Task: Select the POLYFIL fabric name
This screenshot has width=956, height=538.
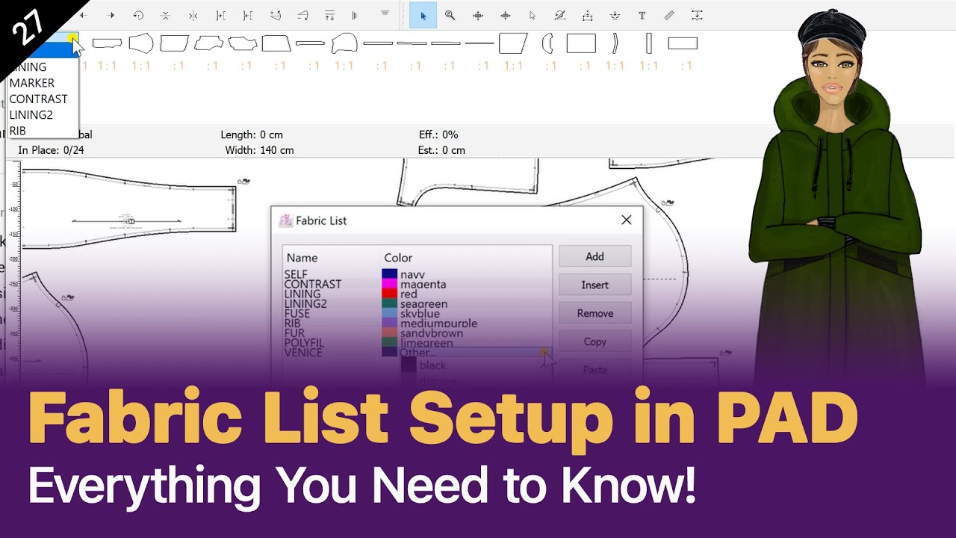Action: click(302, 342)
